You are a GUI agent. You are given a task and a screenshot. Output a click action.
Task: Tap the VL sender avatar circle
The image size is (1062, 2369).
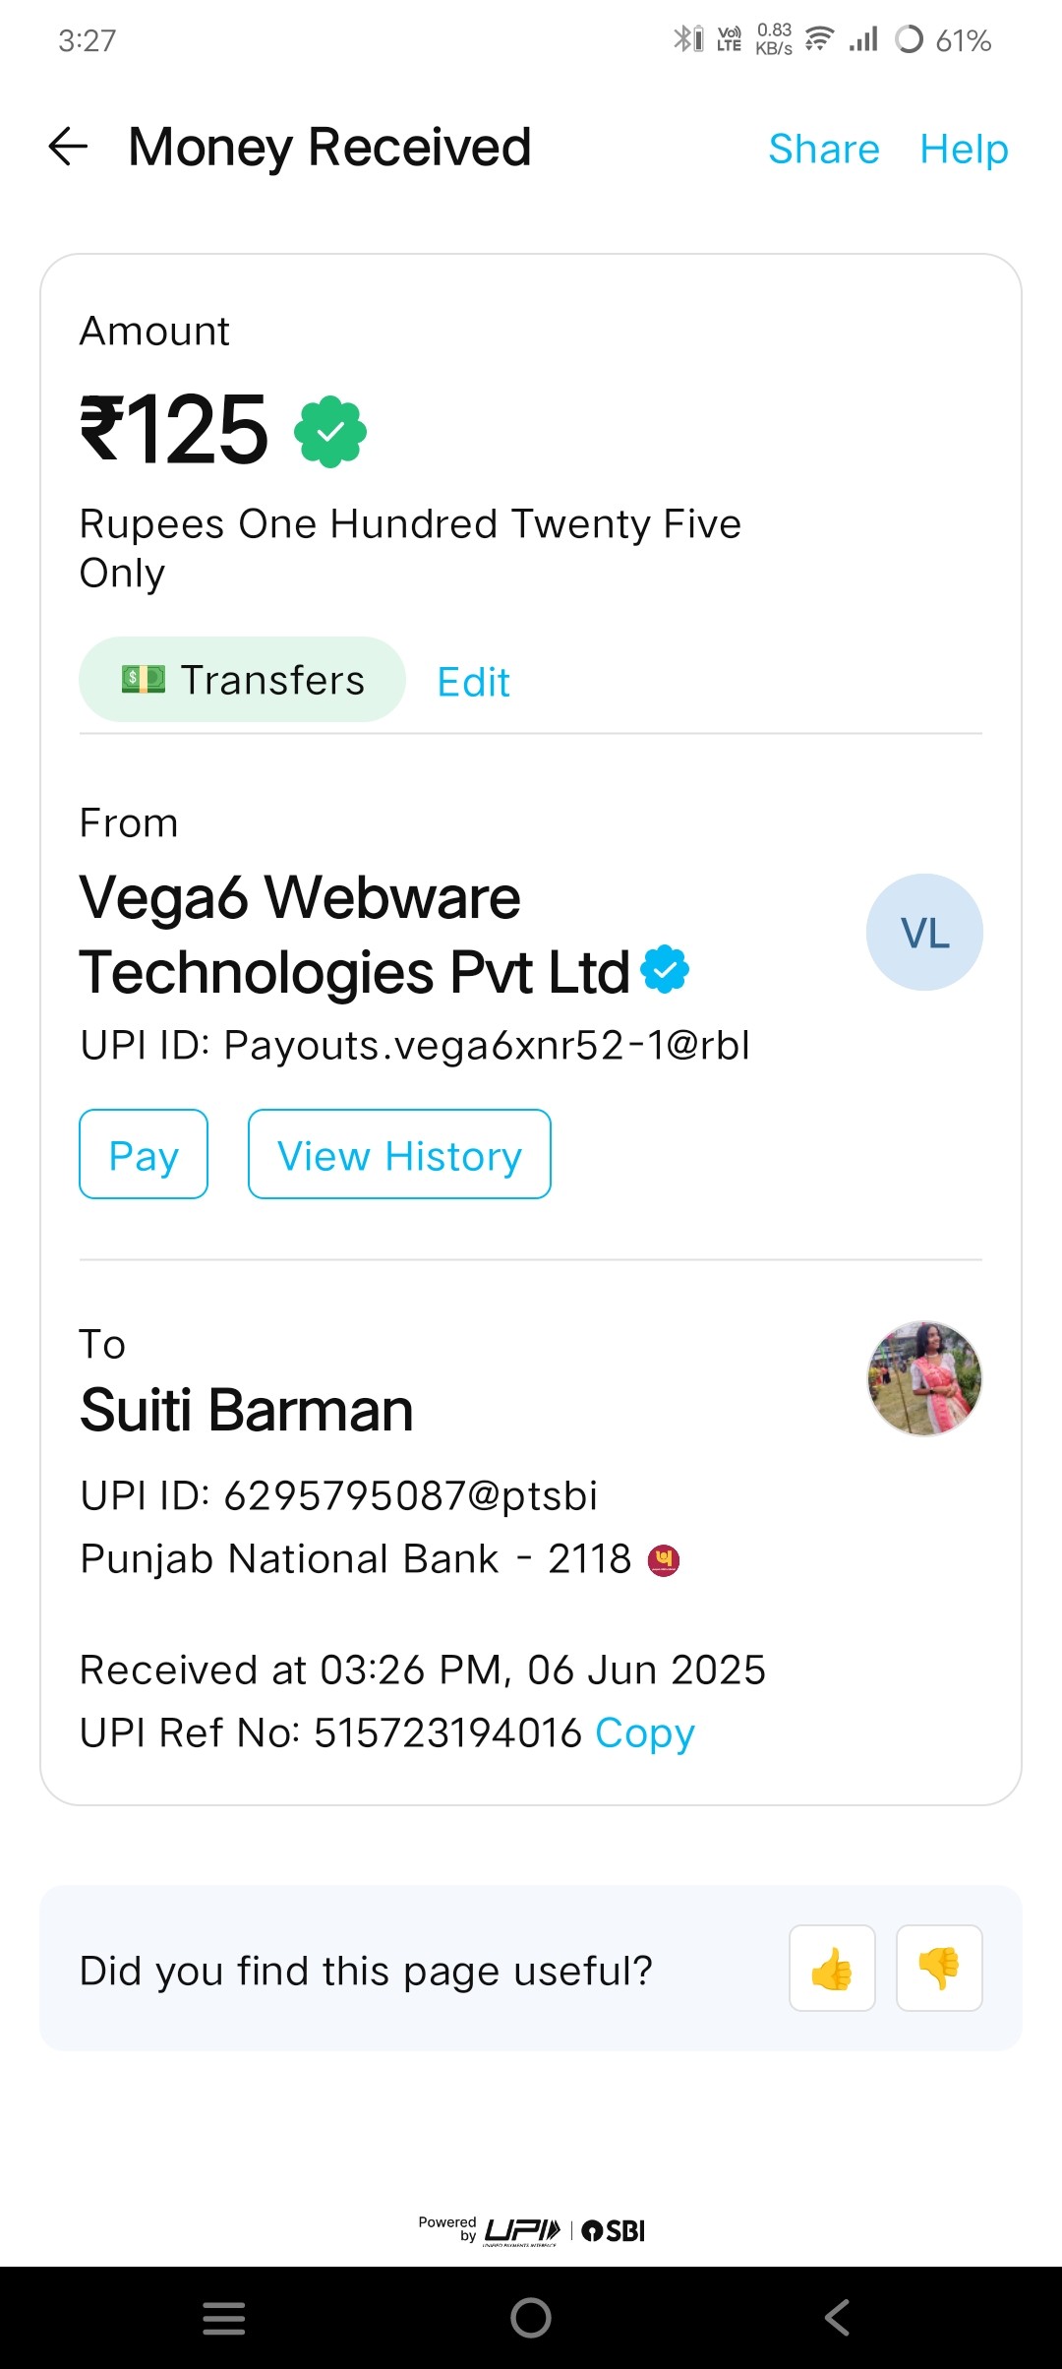[x=924, y=932]
